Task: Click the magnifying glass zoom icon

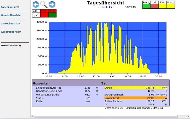Action: (44, 4)
